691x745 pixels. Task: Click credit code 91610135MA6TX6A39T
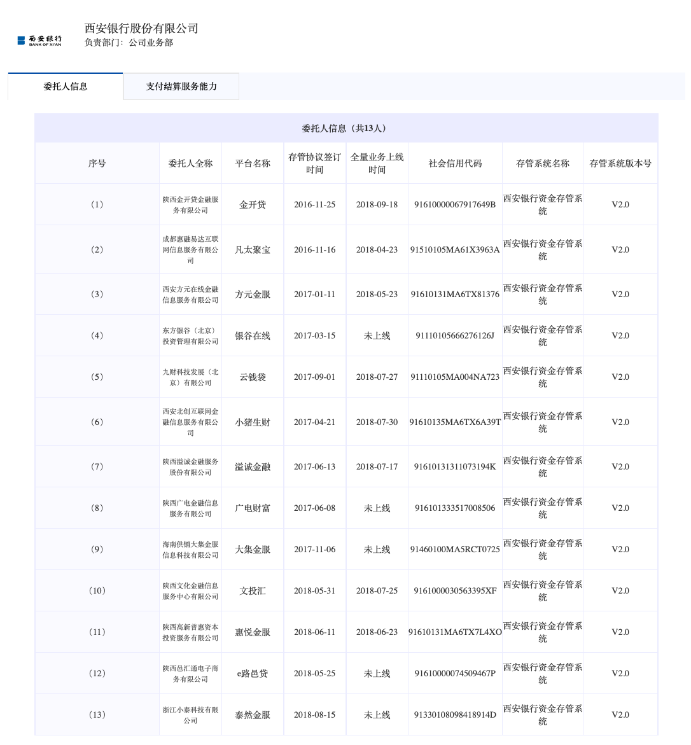[x=456, y=422]
